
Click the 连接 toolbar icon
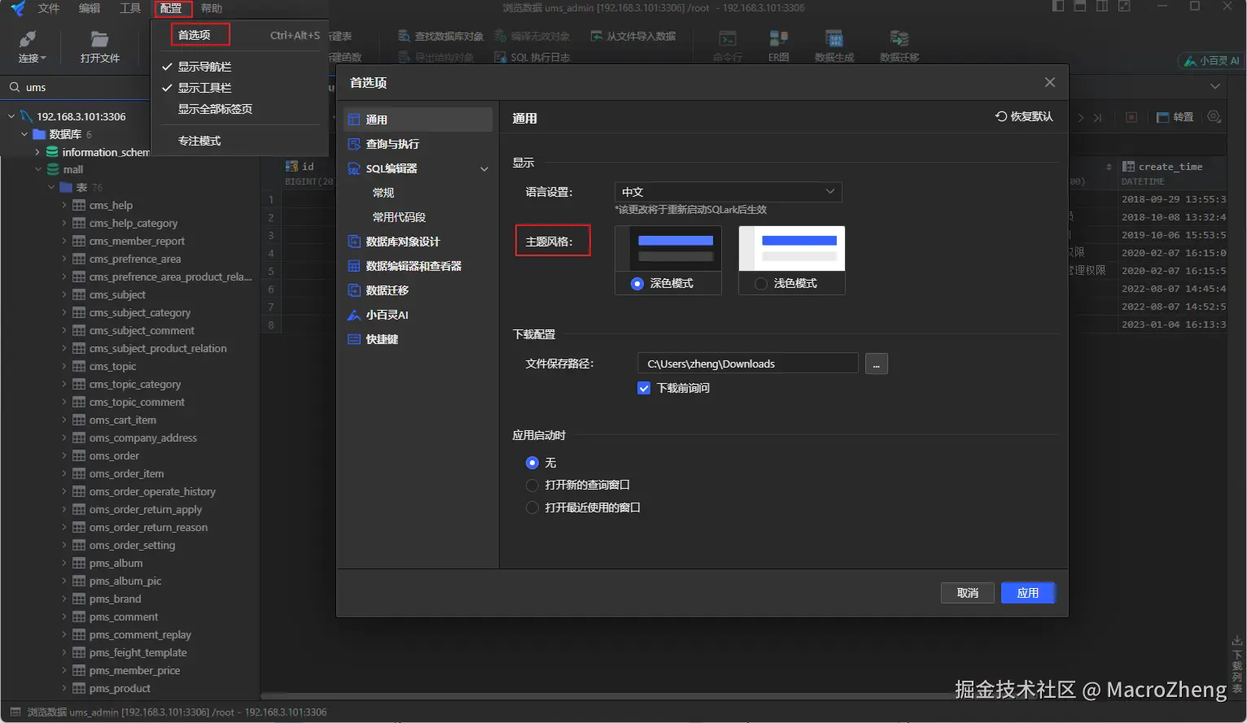pos(28,39)
